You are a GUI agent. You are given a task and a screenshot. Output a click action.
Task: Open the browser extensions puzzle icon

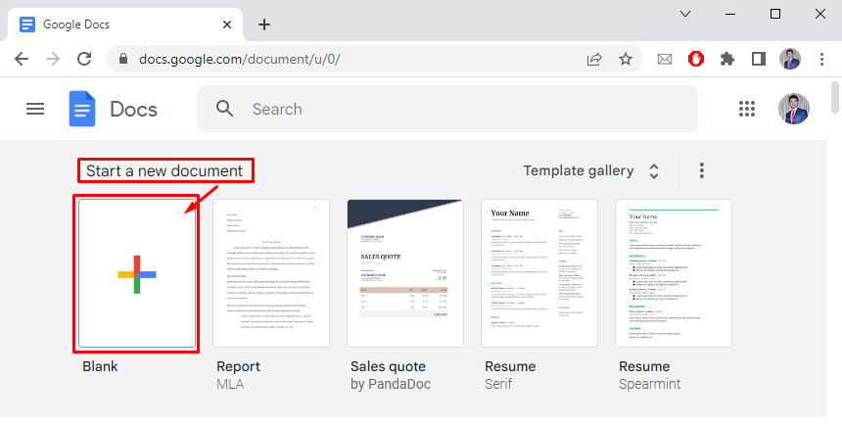[x=726, y=59]
